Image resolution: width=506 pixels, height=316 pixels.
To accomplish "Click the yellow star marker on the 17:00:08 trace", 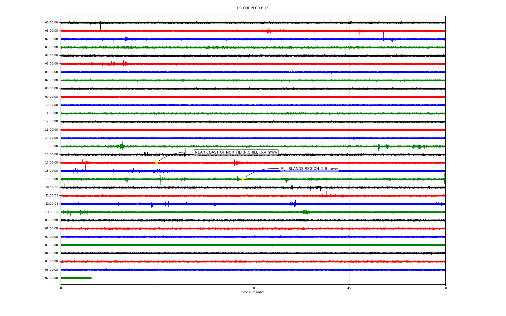I will point(157,162).
